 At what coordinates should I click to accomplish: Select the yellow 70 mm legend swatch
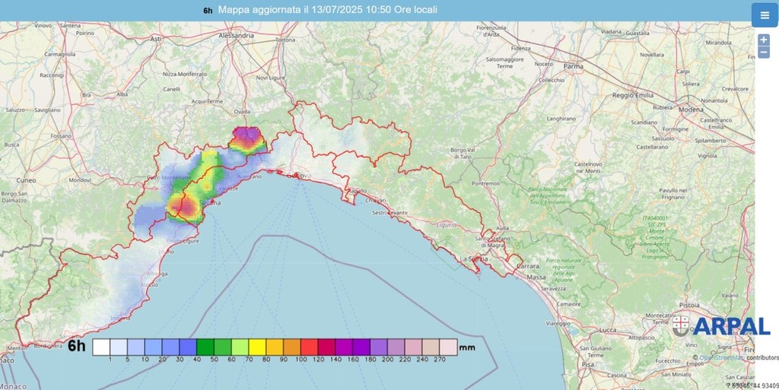pos(257,347)
